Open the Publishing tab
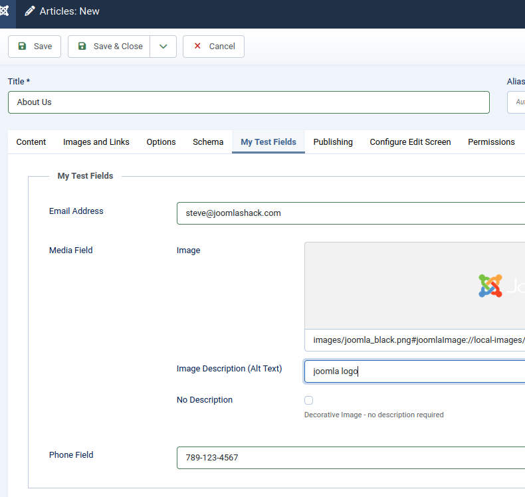The width and height of the screenshot is (525, 497). [x=333, y=142]
